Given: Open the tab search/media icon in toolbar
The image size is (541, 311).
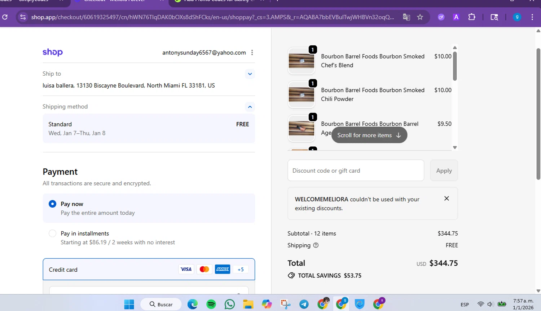Looking at the screenshot, I should pos(494,17).
